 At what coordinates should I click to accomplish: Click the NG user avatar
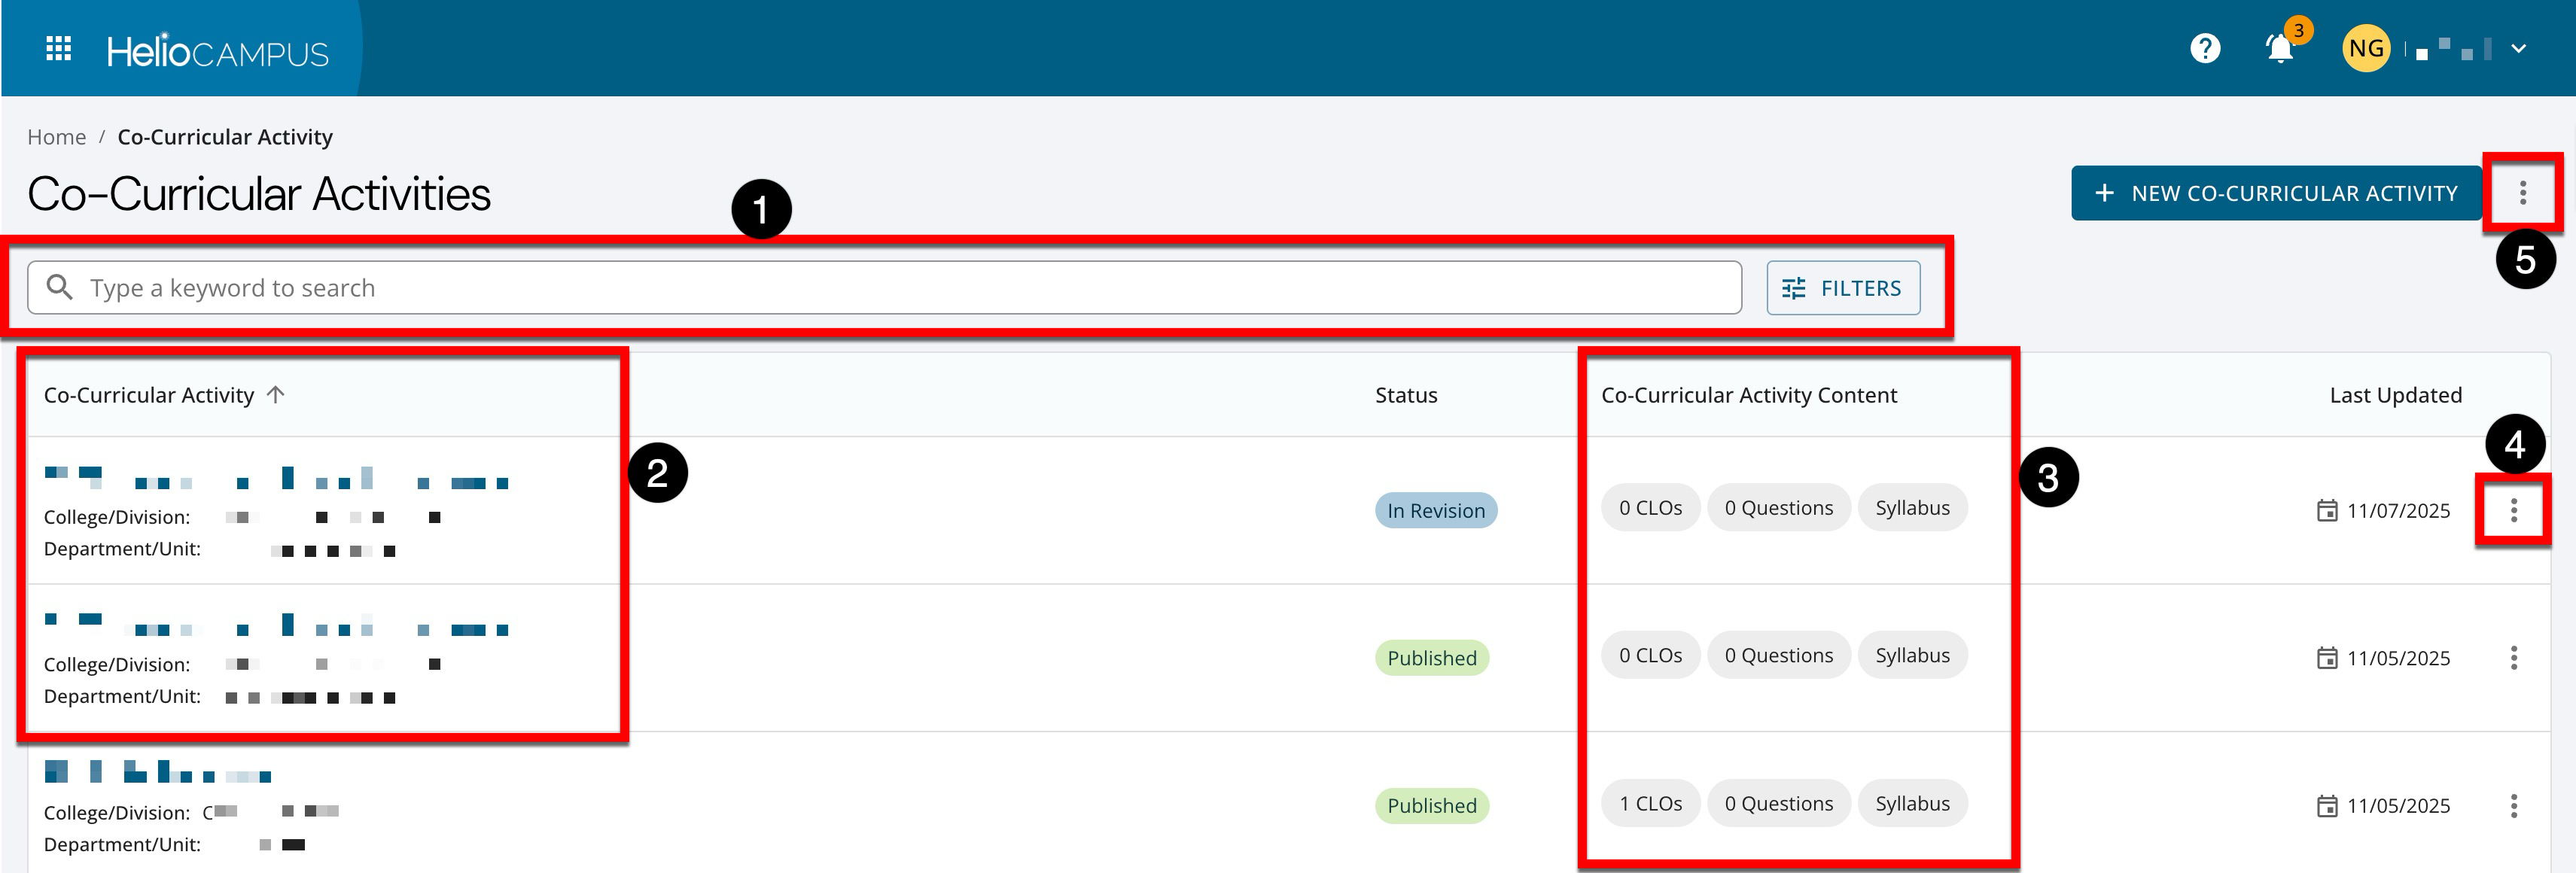tap(2366, 48)
